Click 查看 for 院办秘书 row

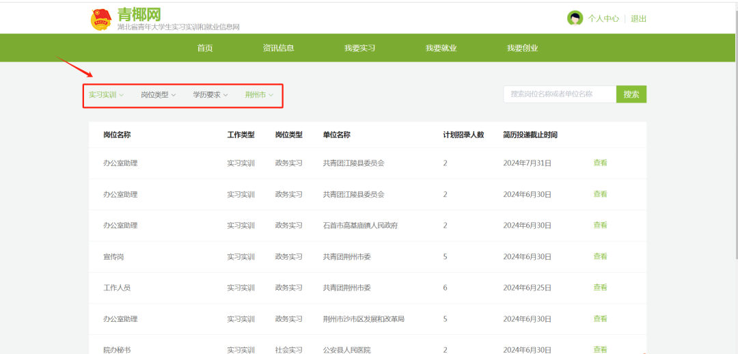[x=600, y=349]
